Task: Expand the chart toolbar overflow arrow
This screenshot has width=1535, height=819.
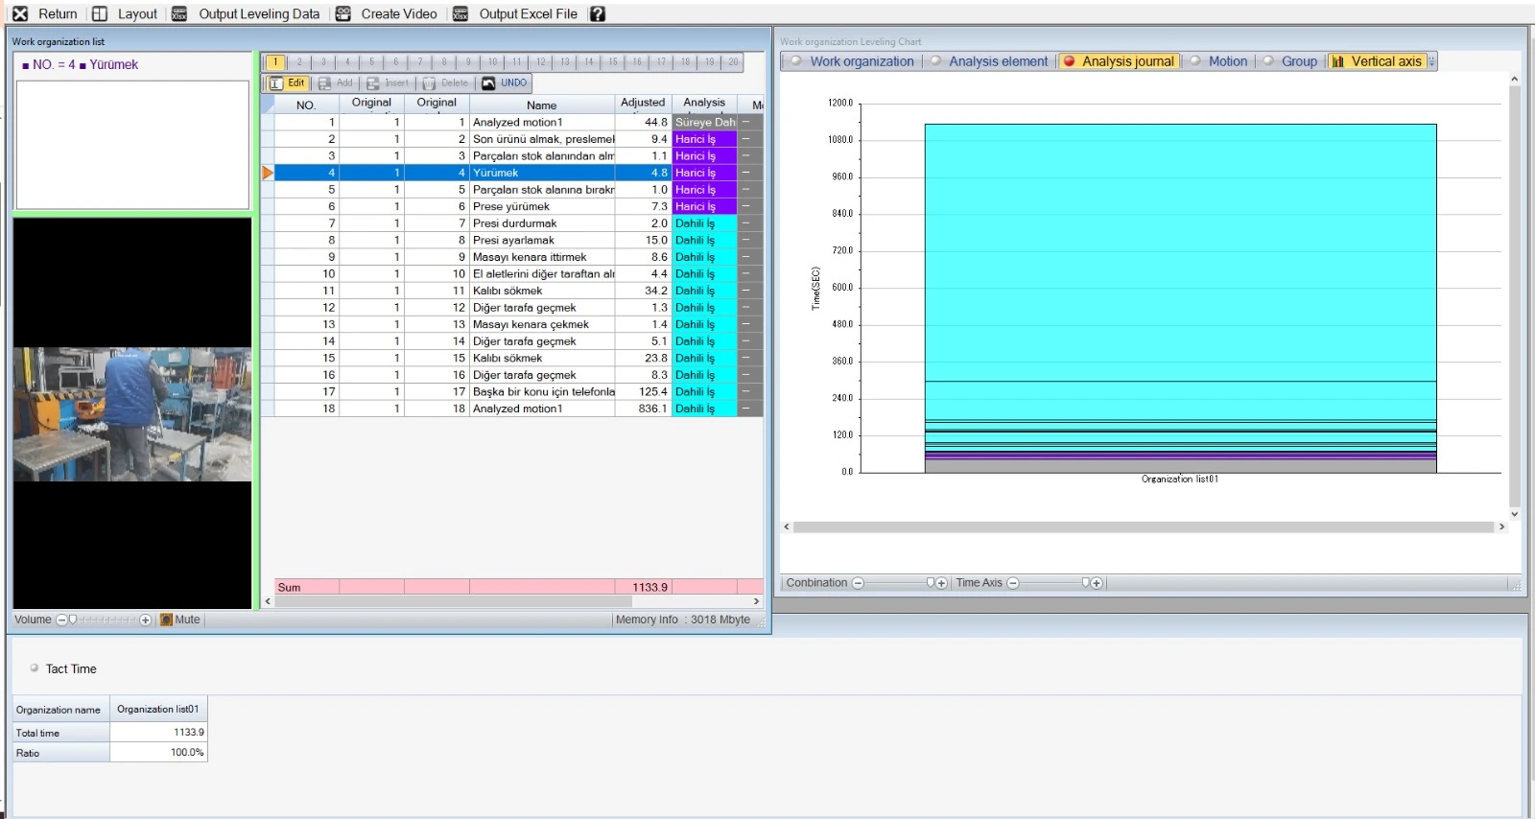Action: click(x=1431, y=61)
